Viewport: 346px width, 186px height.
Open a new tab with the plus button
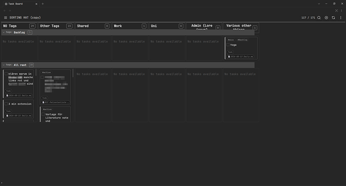pos(43,4)
